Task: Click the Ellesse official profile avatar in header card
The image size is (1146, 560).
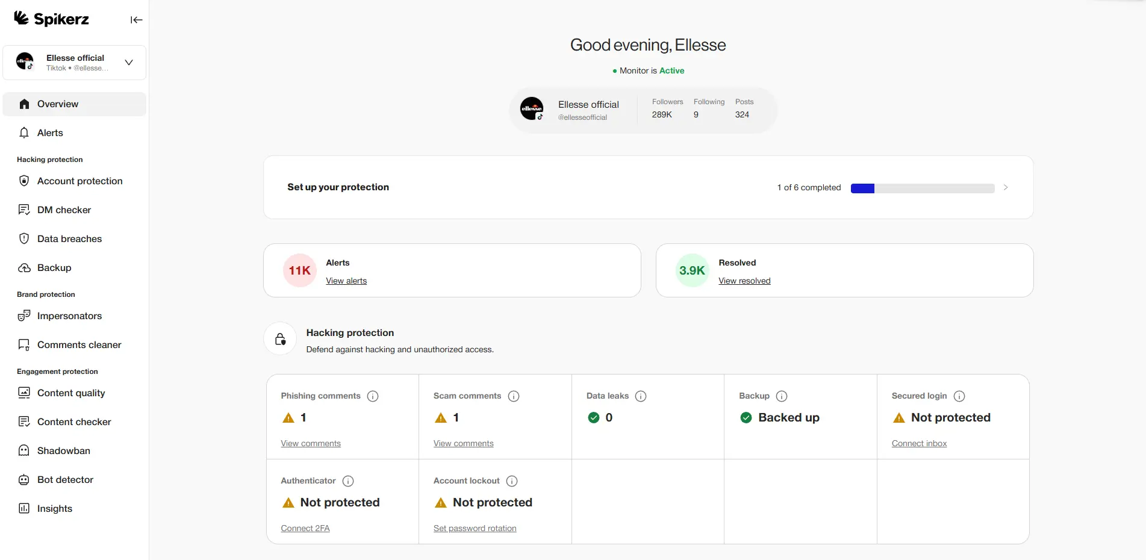Action: pos(532,109)
